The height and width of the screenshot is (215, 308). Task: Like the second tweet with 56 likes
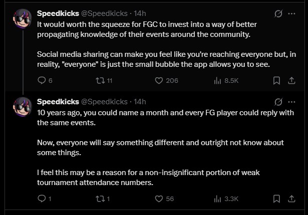(x=159, y=199)
